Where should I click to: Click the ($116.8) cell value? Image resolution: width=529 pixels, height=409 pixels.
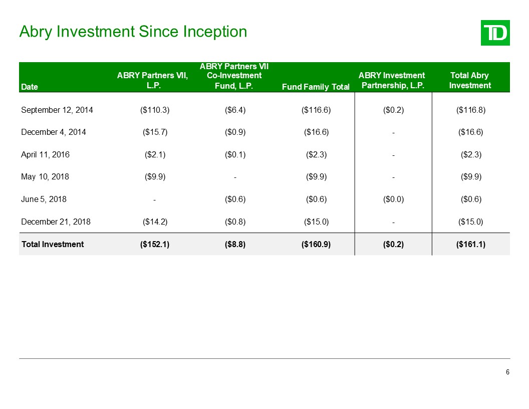click(469, 110)
